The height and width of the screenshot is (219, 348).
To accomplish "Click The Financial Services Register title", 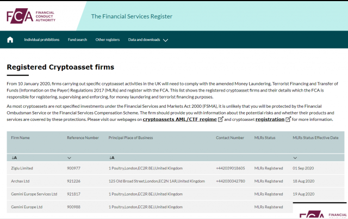I will click(132, 16).
